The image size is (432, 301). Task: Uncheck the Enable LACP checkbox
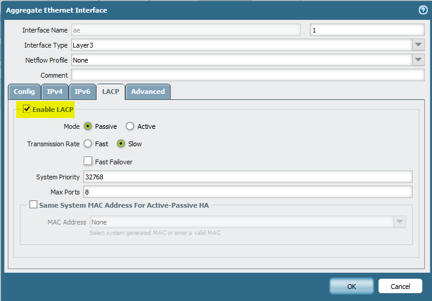point(26,109)
